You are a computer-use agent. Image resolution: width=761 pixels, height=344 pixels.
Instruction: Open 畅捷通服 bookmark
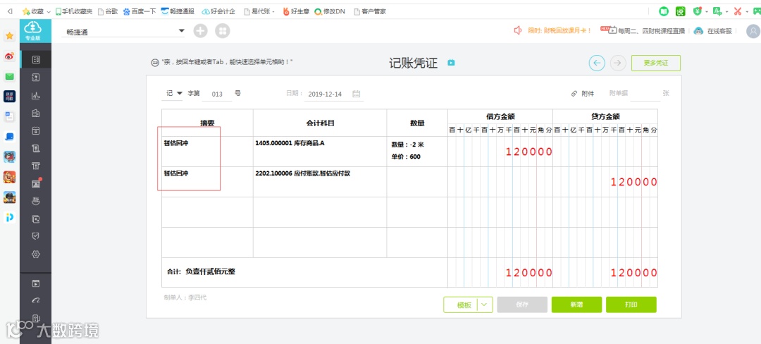178,11
